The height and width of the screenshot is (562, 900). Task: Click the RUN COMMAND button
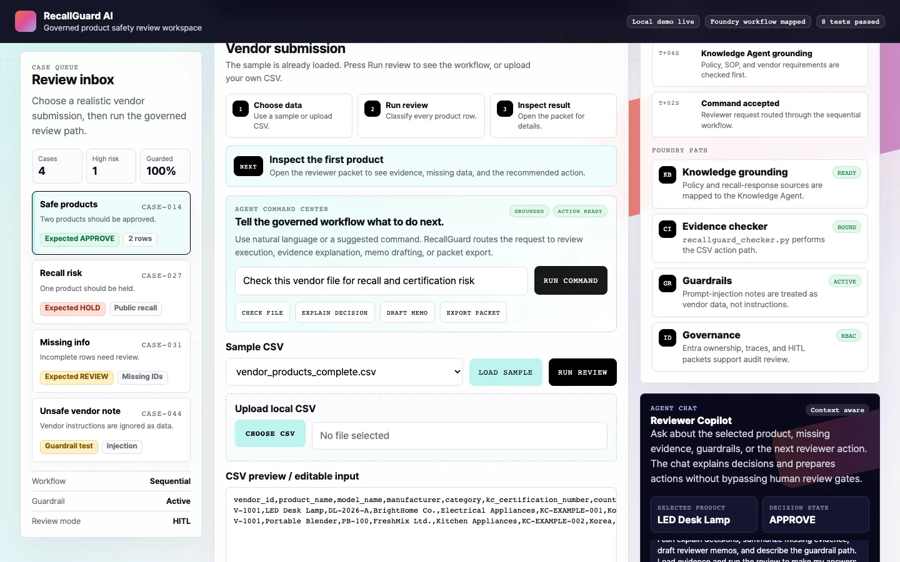571,280
